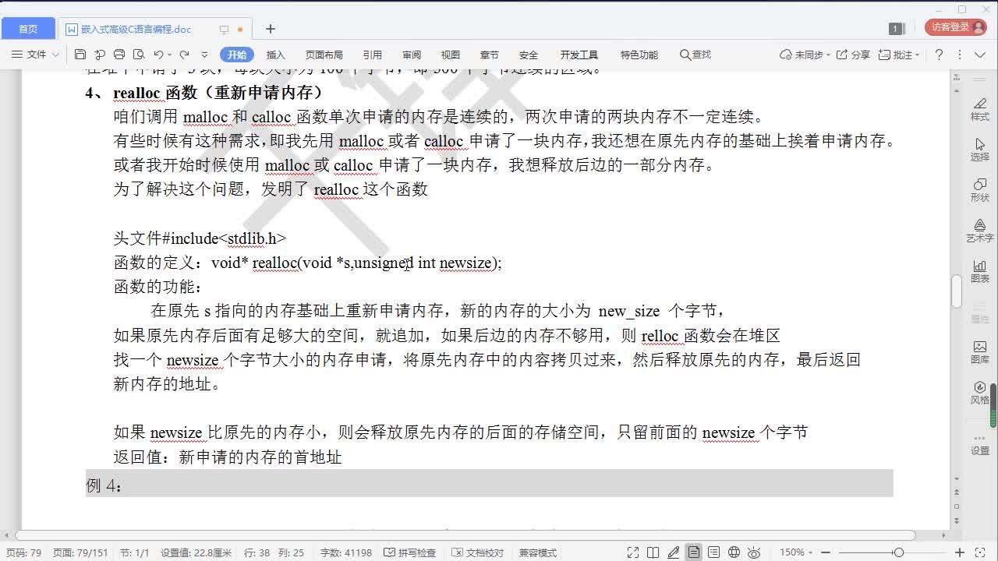Open the 引用 ribbon tab
Screen dimensions: 998x561
373,55
